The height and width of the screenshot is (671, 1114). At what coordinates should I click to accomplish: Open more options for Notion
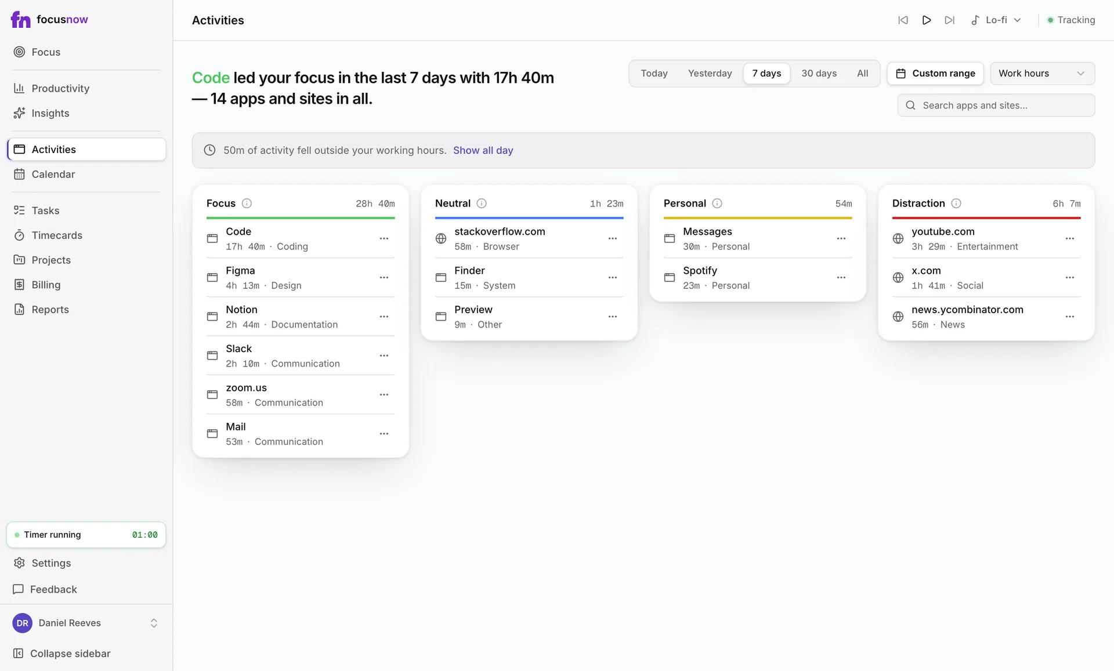pyautogui.click(x=384, y=317)
